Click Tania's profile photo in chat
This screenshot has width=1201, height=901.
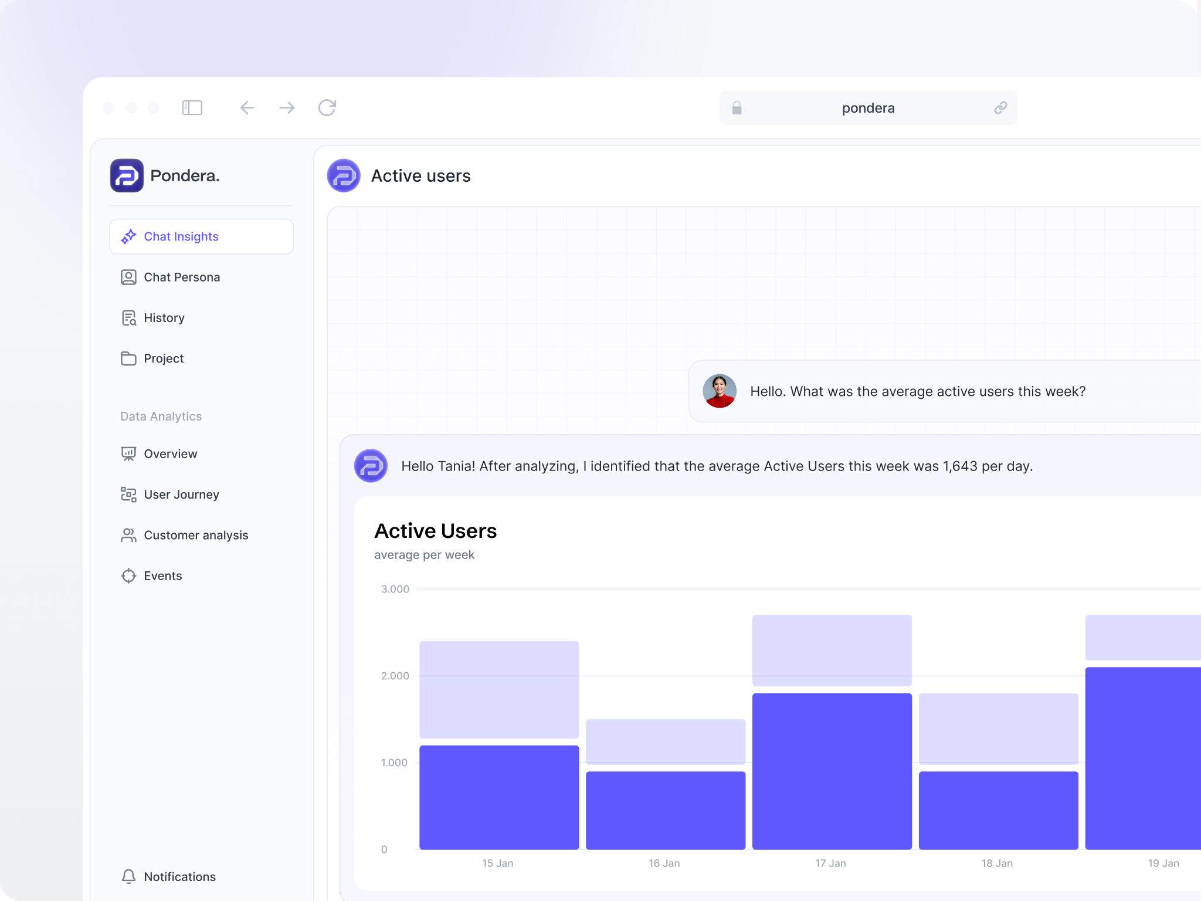tap(720, 391)
